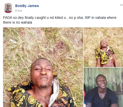Visit the author's timeline from the name heading

pyautogui.click(x=27, y=6)
